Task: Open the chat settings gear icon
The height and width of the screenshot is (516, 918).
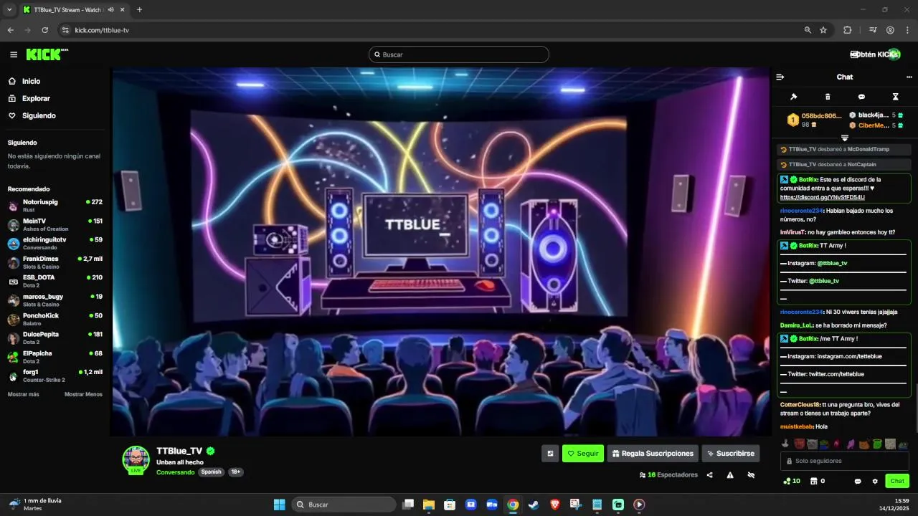Action: point(875,481)
